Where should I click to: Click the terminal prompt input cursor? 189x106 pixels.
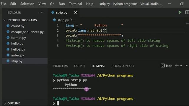pos(58,103)
